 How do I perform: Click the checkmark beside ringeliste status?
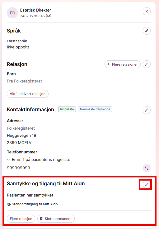(9, 160)
